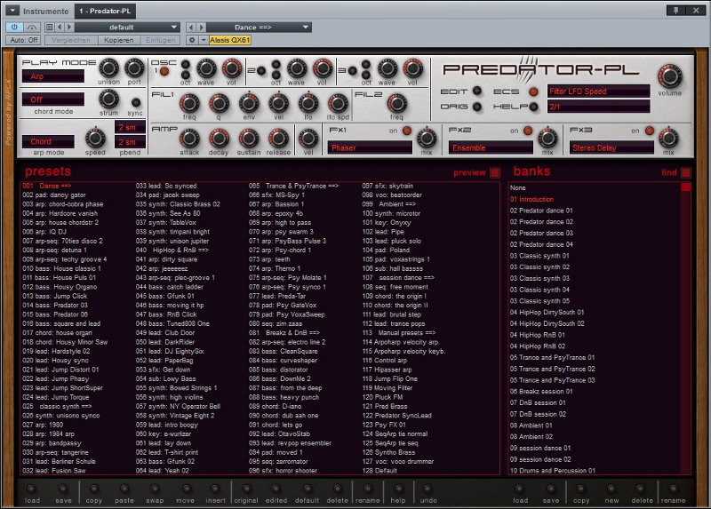
Task: Click the automation curve icon beside power button
Action: click(32, 28)
